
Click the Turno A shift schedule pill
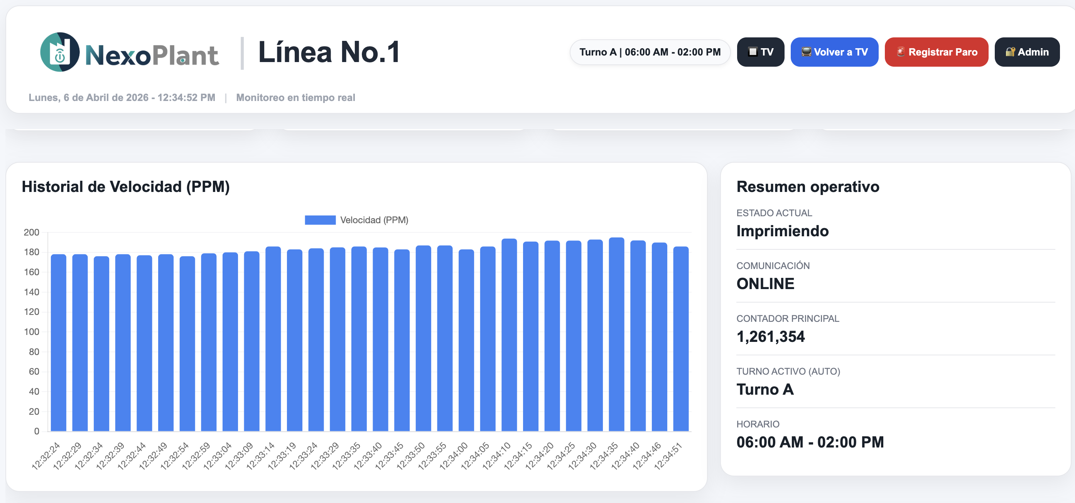650,52
